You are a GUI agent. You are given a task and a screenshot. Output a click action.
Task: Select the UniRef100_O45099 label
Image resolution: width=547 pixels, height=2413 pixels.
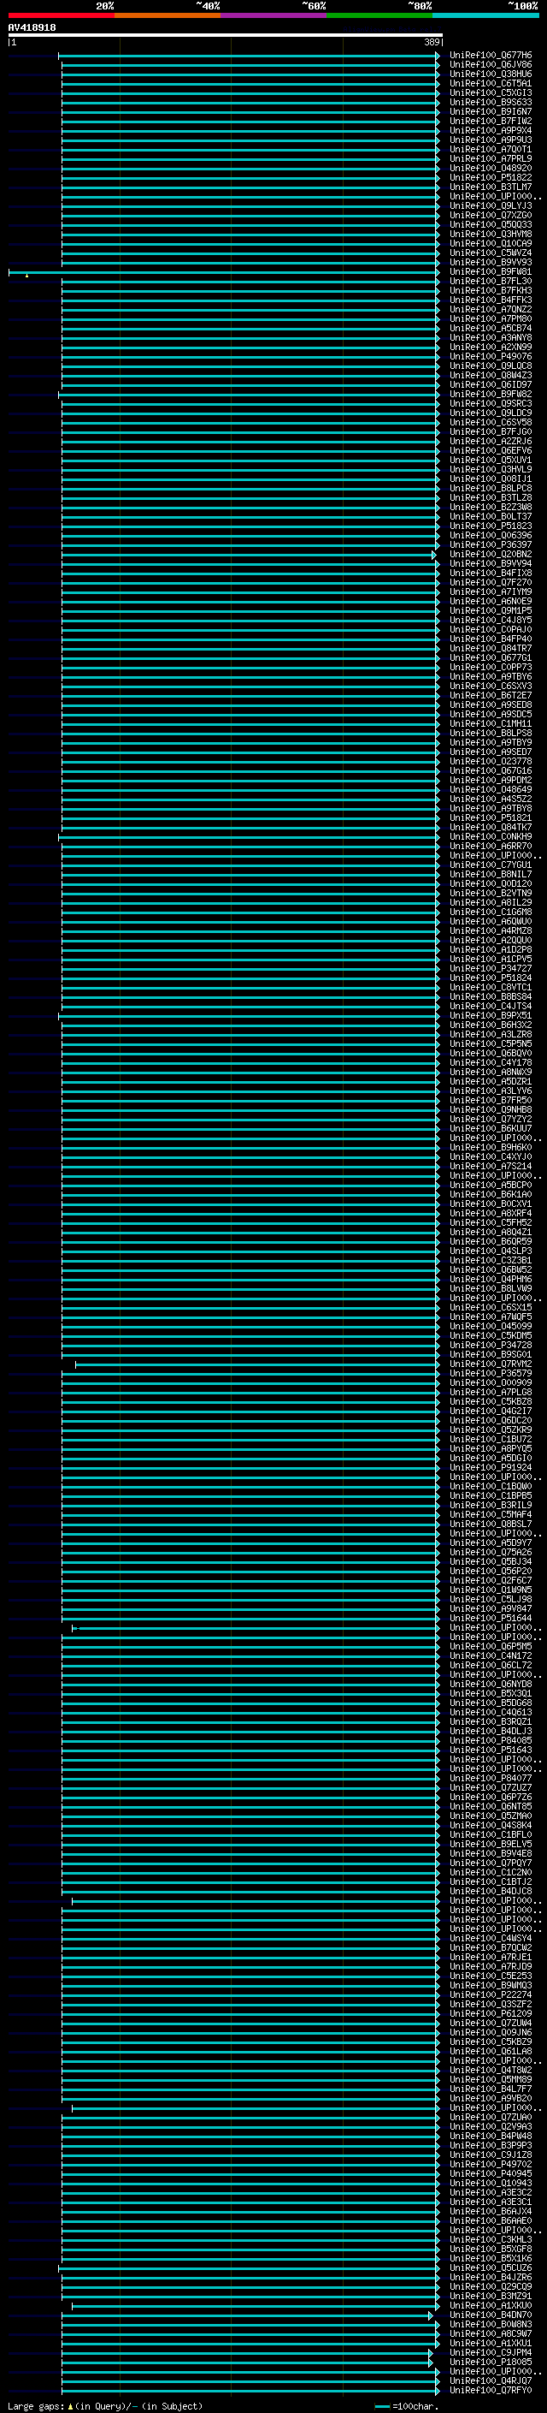491,1327
